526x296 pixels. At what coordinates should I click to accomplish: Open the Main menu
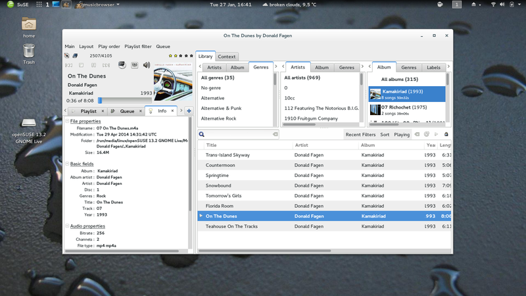click(x=70, y=46)
